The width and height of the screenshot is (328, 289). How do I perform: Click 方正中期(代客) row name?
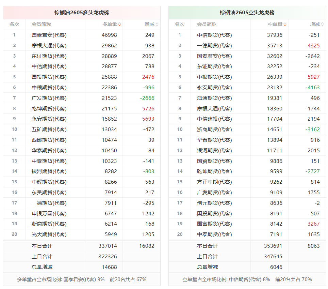214,182
